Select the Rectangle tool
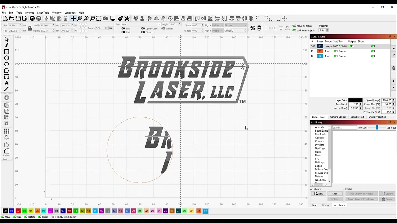Viewport: 397px width, 223px height. tap(7, 52)
